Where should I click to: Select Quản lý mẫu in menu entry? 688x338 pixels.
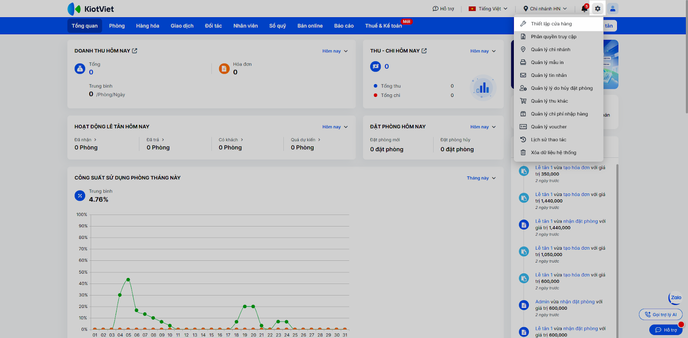point(559,62)
